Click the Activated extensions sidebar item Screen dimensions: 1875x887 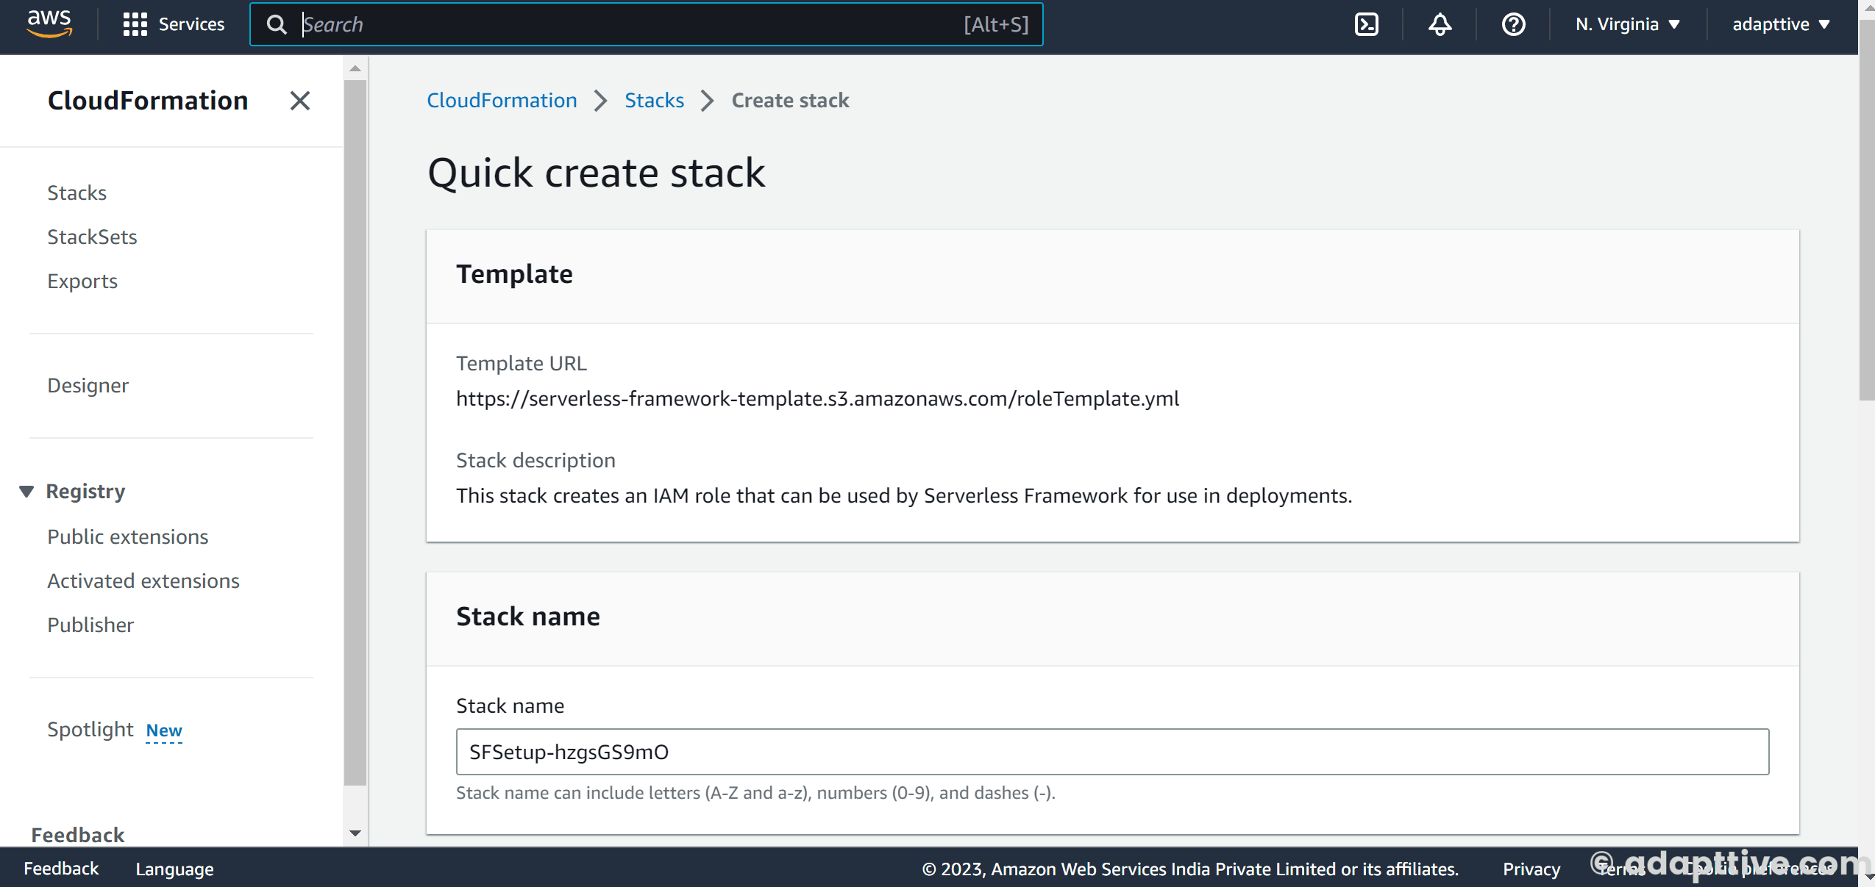pos(142,580)
